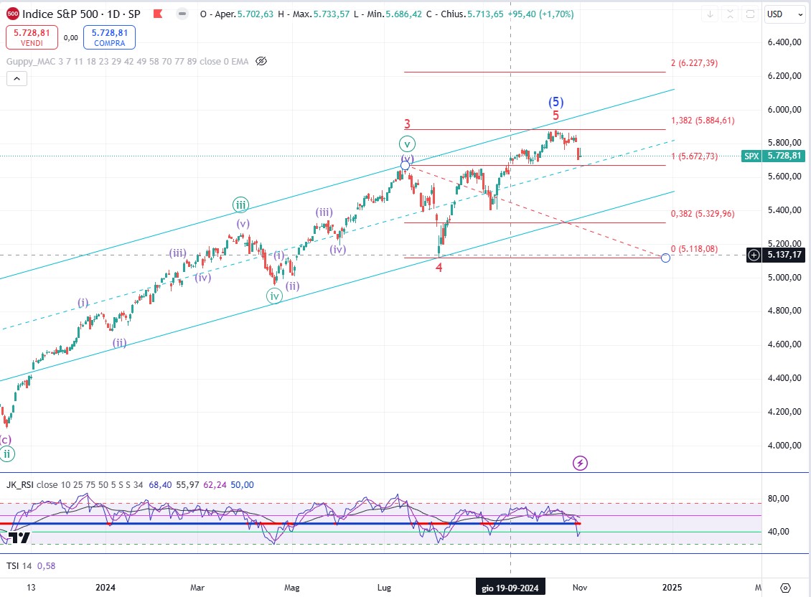Click the gio 19-09-2024 date label
Viewport: 811px width, 597px height.
coord(510,588)
